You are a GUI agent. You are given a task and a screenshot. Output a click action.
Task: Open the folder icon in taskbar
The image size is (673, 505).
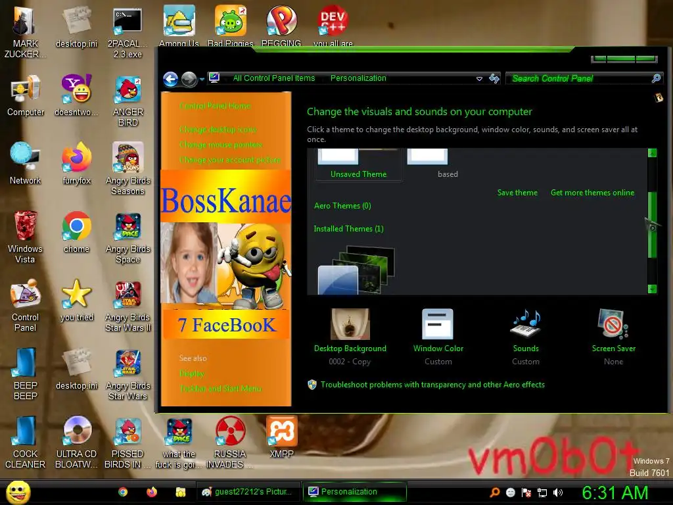point(180,492)
